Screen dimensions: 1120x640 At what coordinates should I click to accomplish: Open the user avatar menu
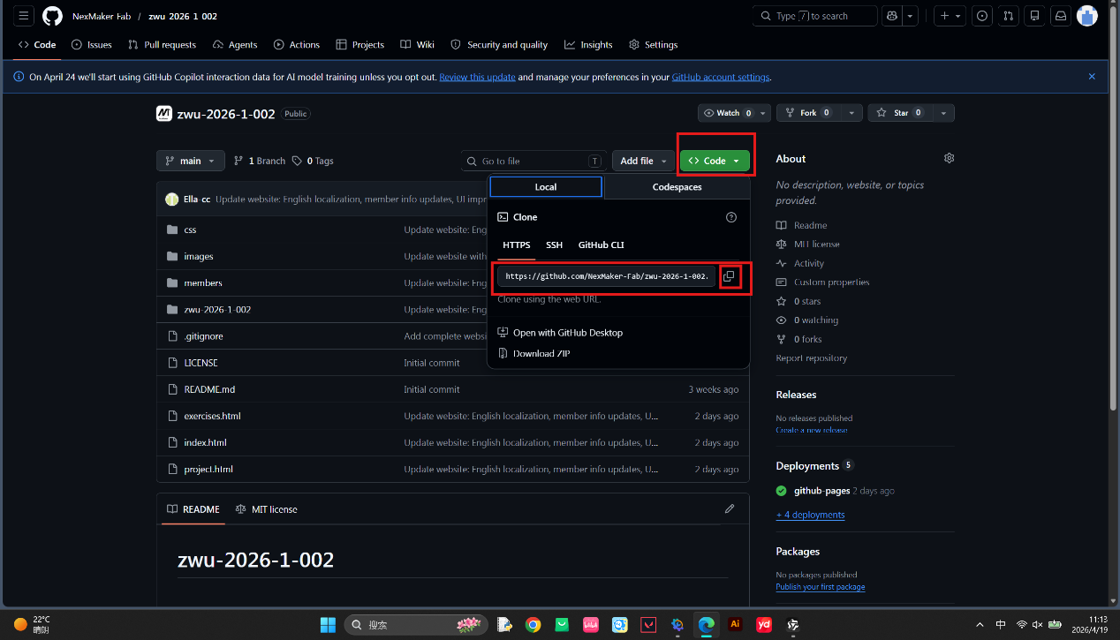(x=1088, y=16)
